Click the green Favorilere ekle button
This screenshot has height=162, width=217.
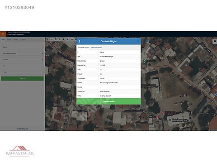point(108,101)
